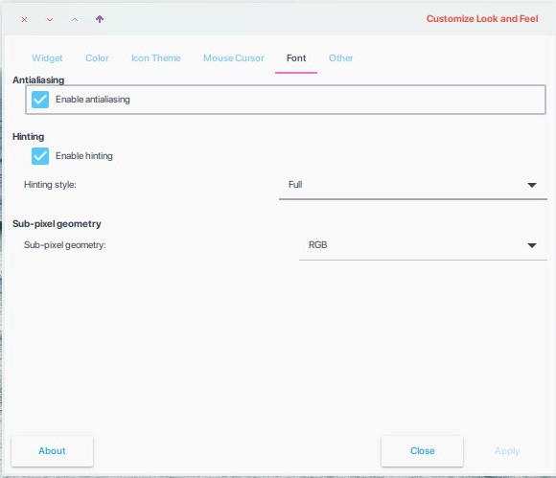556x478 pixels.
Task: Click the Apply button
Action: (x=507, y=451)
